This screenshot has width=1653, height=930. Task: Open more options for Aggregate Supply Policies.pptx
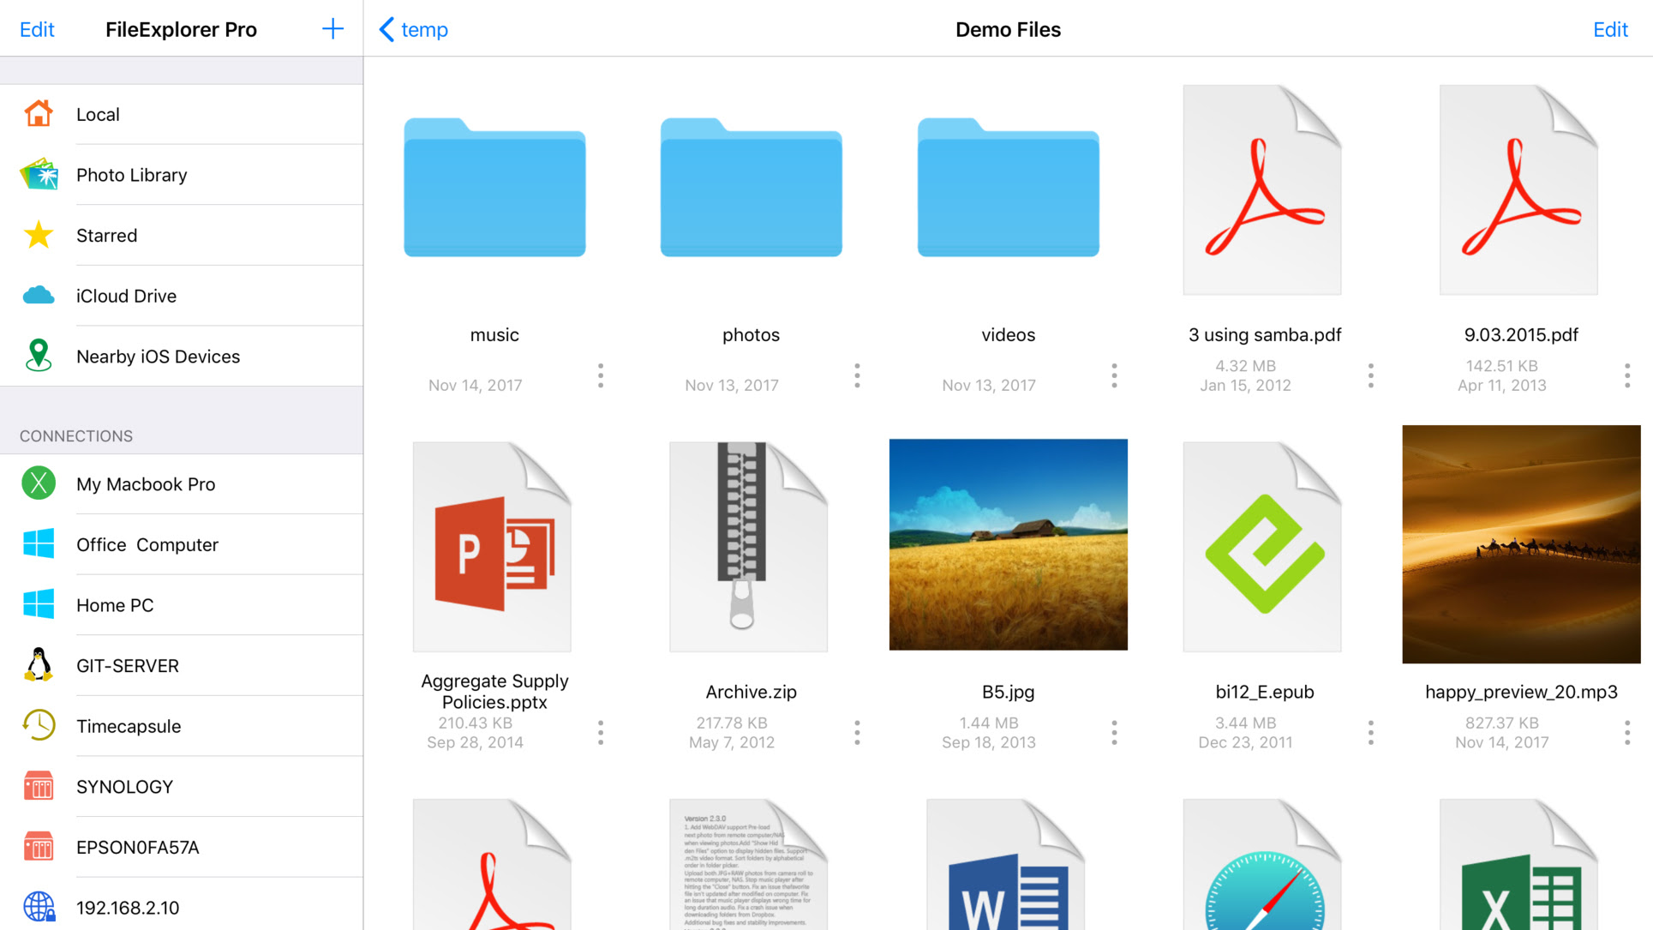click(x=601, y=733)
